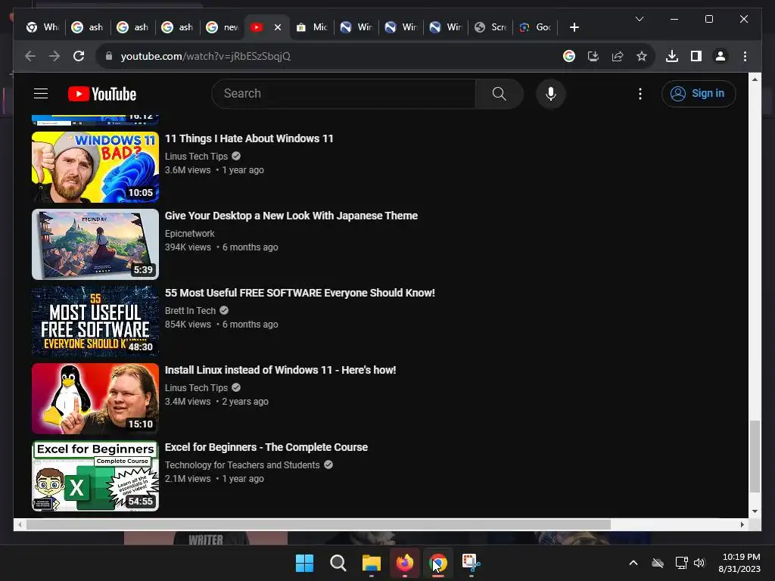
Task: Open Chrome three-dot menu
Action: point(745,56)
